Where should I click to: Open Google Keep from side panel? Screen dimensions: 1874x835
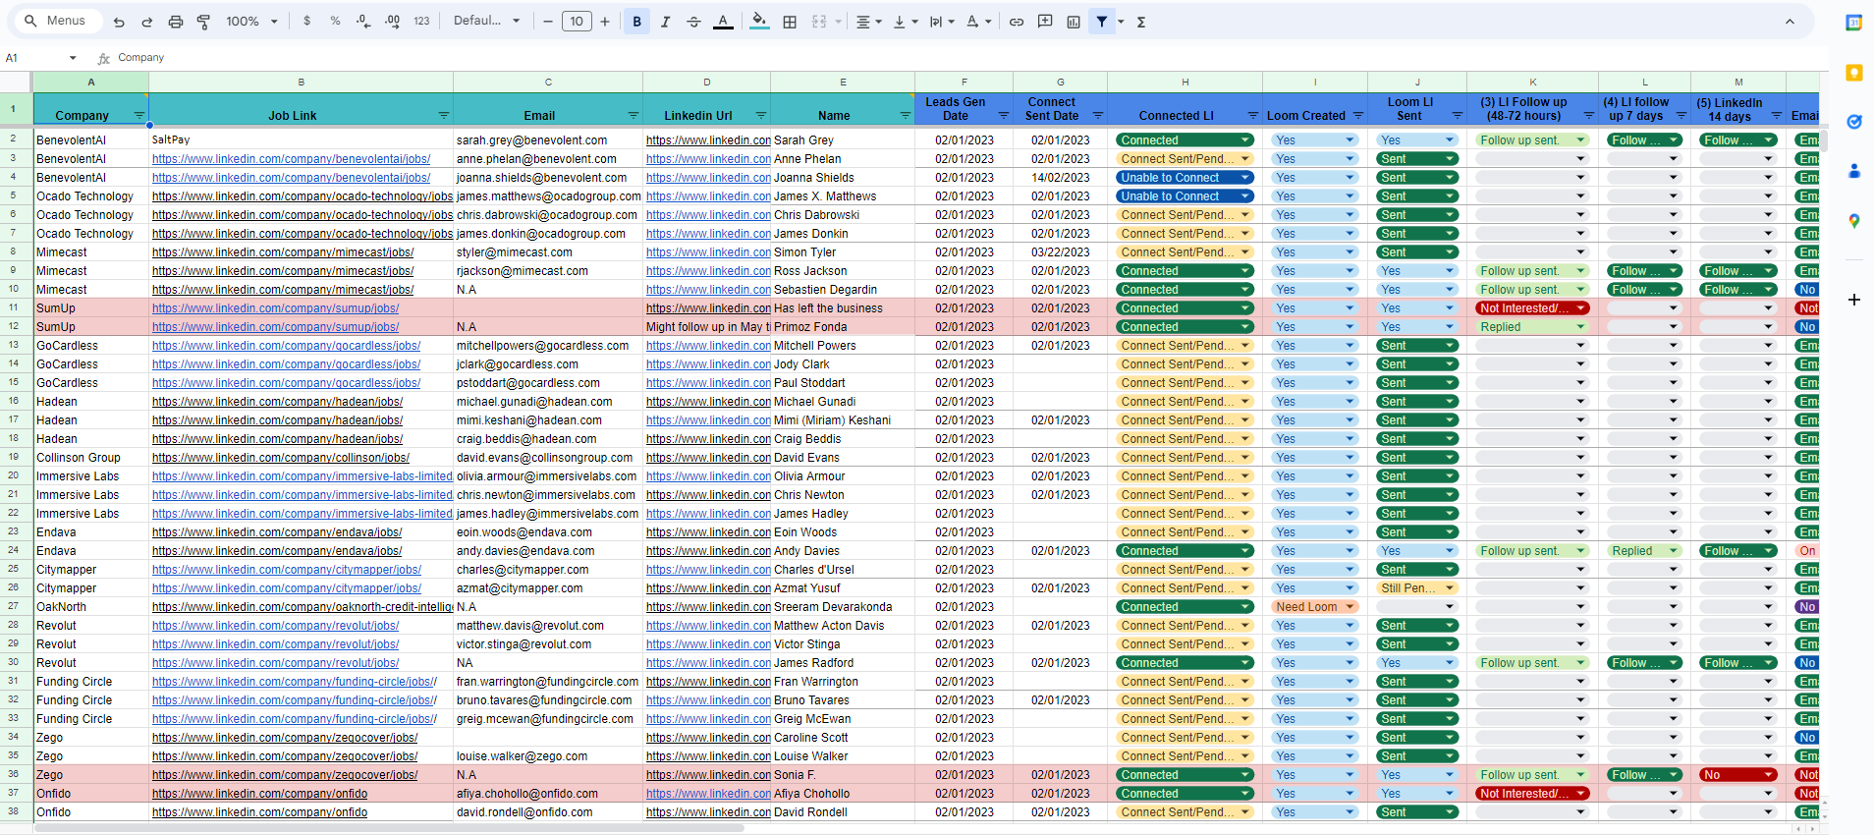coord(1853,73)
